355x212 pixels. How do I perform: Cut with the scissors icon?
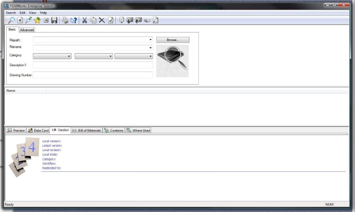coord(85,20)
